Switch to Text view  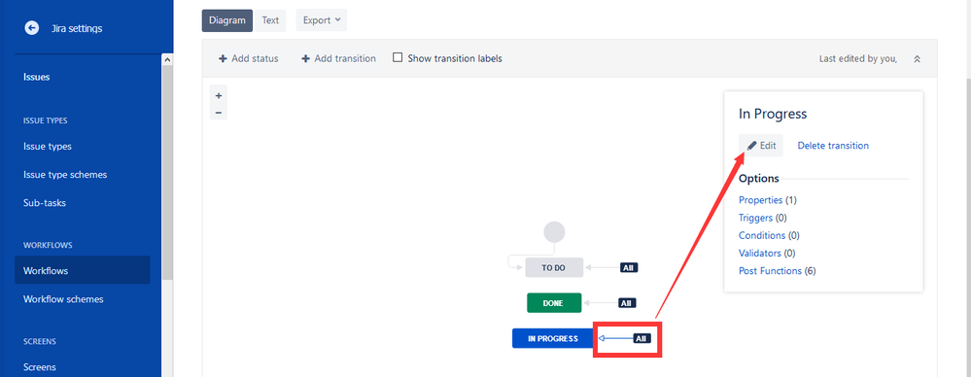pos(270,20)
